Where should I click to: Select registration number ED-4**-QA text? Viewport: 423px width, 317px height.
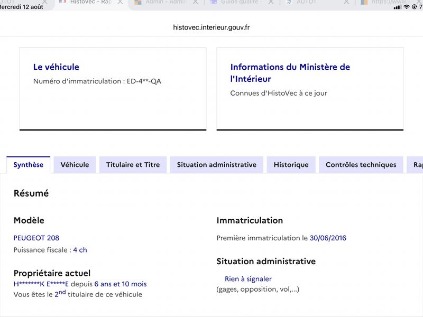(x=144, y=81)
